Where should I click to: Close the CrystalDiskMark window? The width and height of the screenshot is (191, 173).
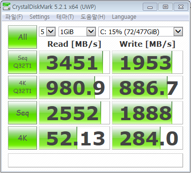tap(181, 7)
